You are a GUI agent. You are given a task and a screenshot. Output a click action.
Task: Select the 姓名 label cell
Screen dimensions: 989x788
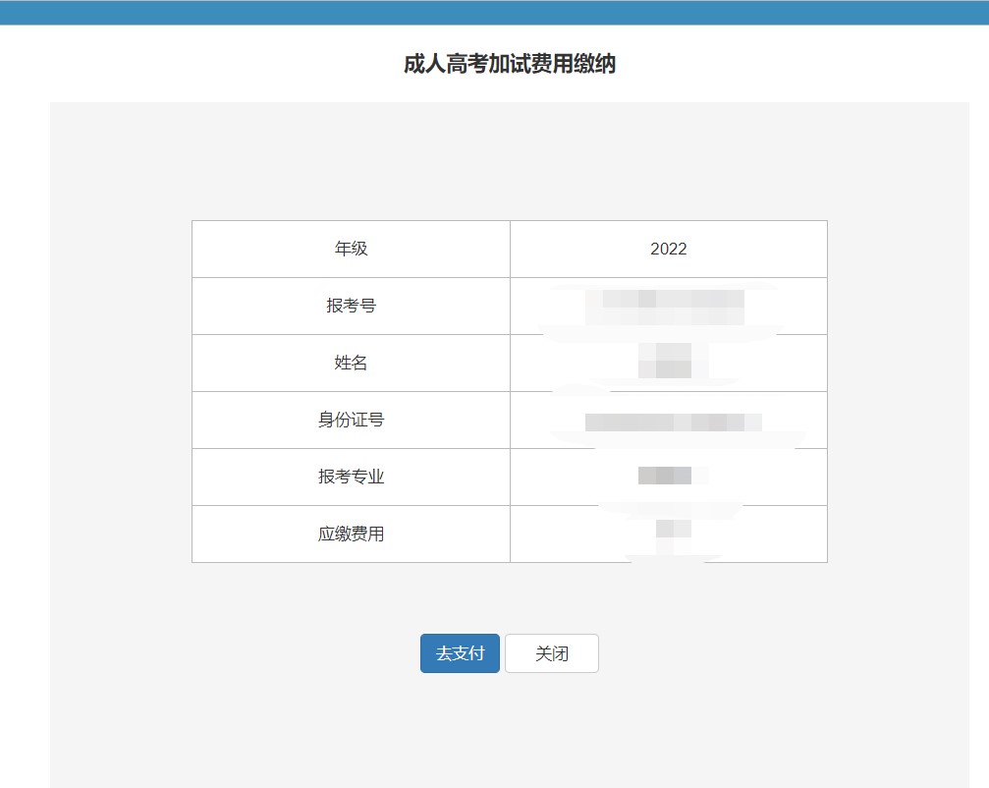[351, 363]
